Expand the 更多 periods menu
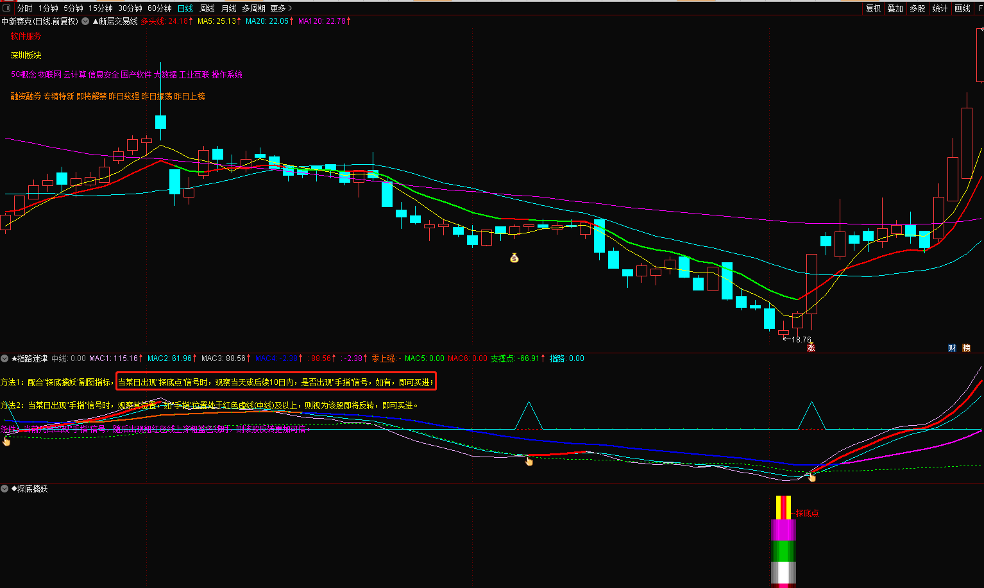 [x=281, y=8]
